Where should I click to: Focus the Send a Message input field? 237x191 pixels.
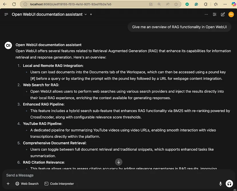pyautogui.click(x=118, y=175)
